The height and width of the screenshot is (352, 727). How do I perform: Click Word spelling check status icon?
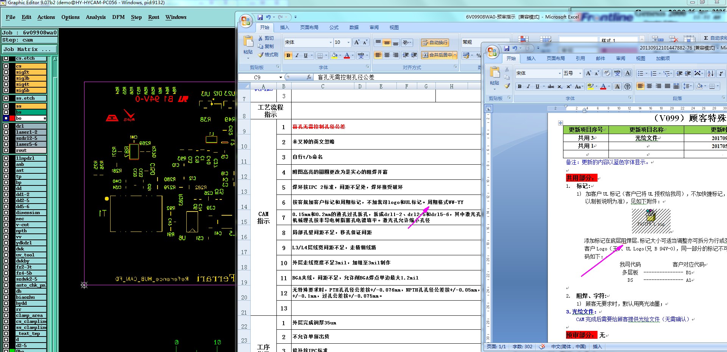point(542,346)
